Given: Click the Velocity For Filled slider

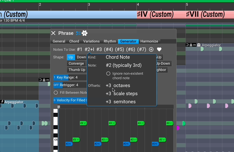Looking at the screenshot, I should click(x=70, y=100).
